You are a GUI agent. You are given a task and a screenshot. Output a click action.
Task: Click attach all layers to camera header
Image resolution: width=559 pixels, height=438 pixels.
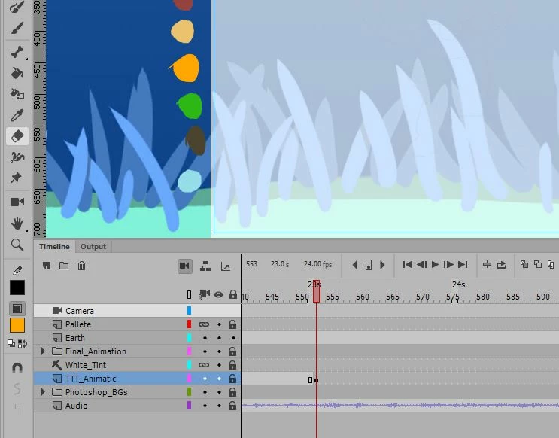pos(204,294)
